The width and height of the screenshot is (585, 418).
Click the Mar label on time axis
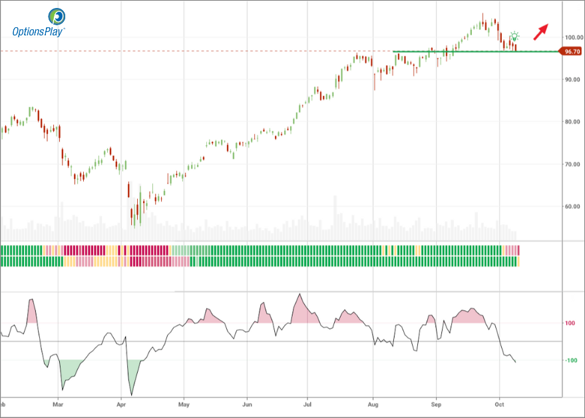click(x=59, y=403)
